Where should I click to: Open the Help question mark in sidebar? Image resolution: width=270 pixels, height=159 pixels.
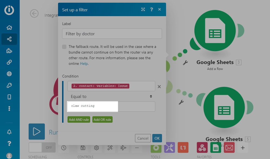(9, 143)
